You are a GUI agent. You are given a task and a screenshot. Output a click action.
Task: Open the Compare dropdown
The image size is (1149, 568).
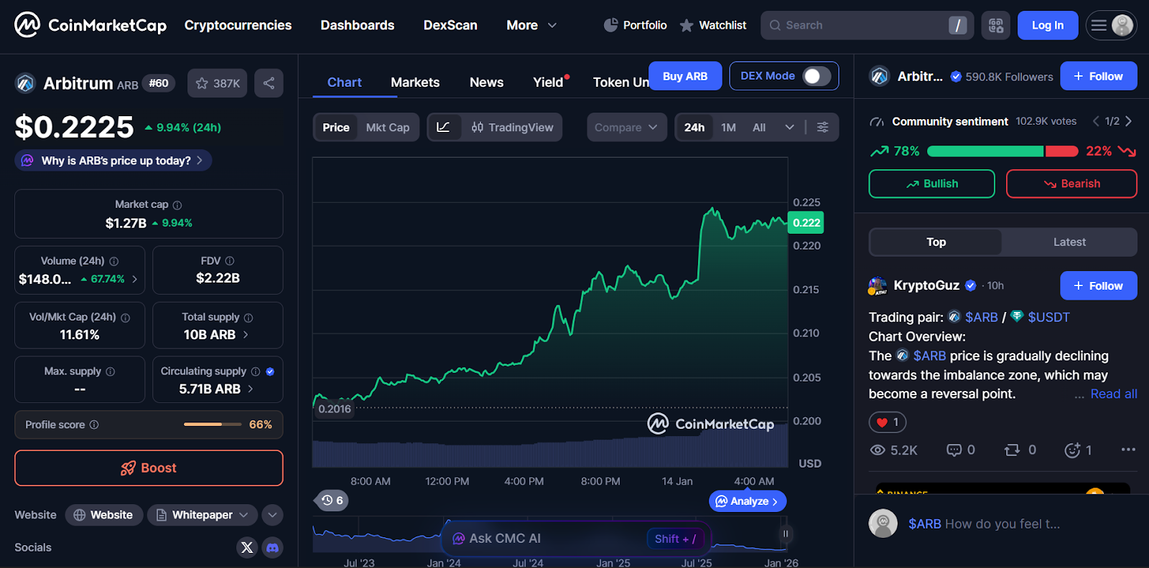coord(626,127)
